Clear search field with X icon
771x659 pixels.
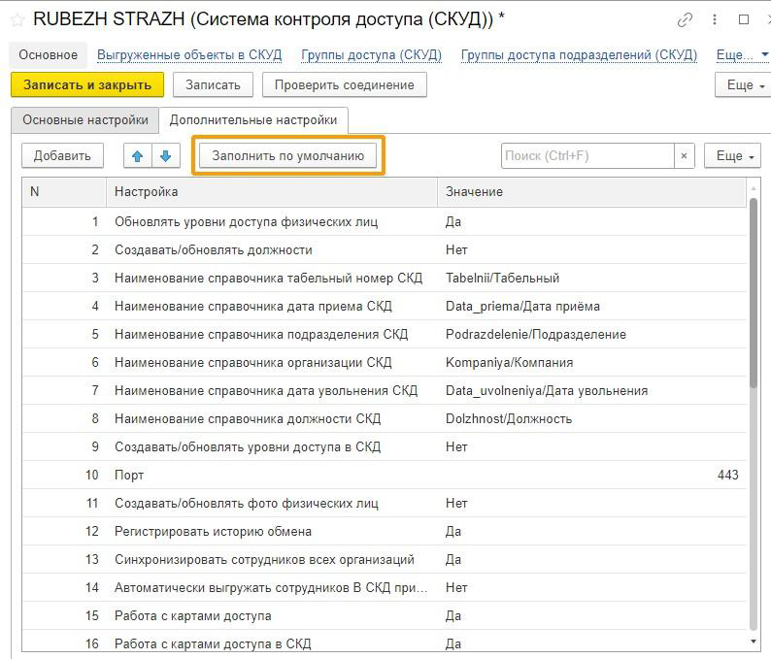pyautogui.click(x=684, y=155)
